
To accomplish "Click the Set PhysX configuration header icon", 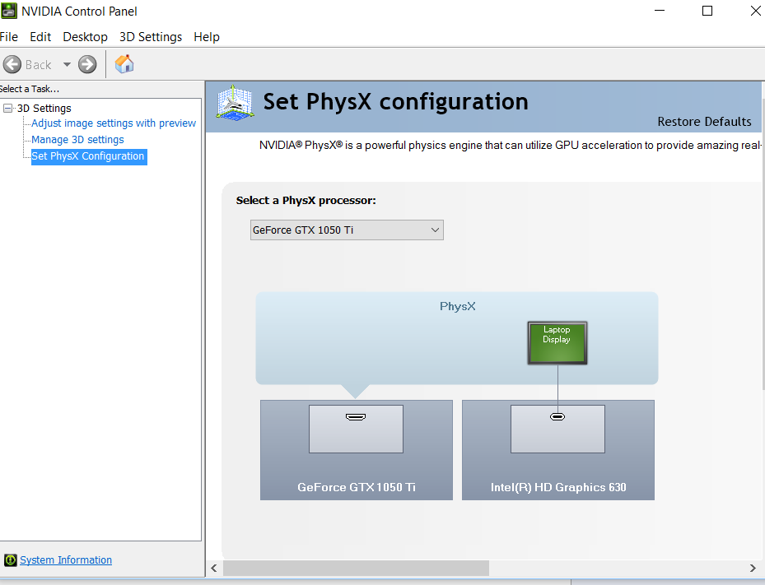I will (236, 103).
